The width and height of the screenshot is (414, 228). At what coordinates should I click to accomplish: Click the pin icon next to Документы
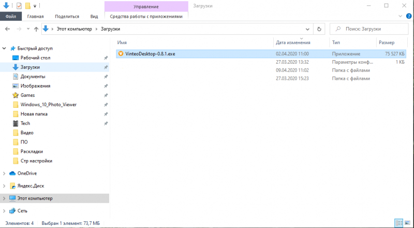pyautogui.click(x=106, y=77)
